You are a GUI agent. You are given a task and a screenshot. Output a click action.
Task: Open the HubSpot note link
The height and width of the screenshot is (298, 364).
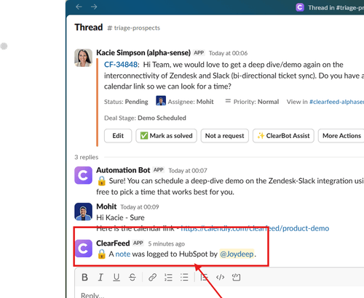[123, 254]
